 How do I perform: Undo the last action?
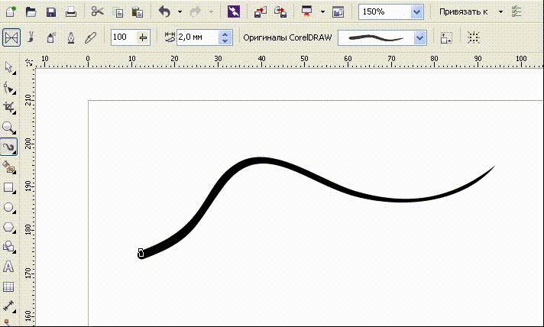(164, 11)
